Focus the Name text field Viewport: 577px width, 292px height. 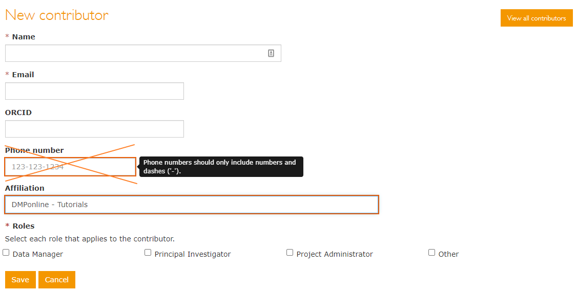(x=136, y=53)
